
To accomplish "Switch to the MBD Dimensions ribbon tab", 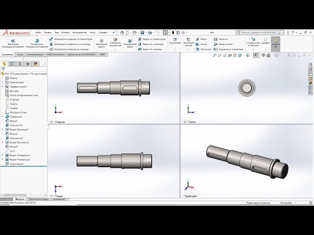I will click(x=56, y=54).
